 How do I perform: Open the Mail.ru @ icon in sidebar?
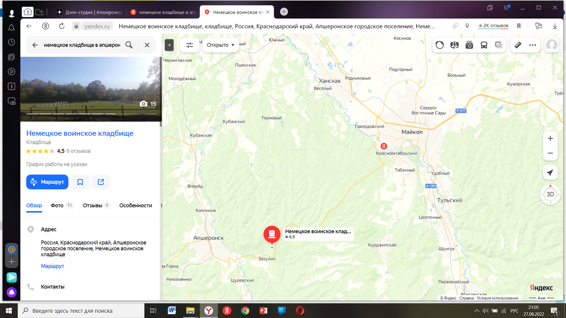point(12,249)
